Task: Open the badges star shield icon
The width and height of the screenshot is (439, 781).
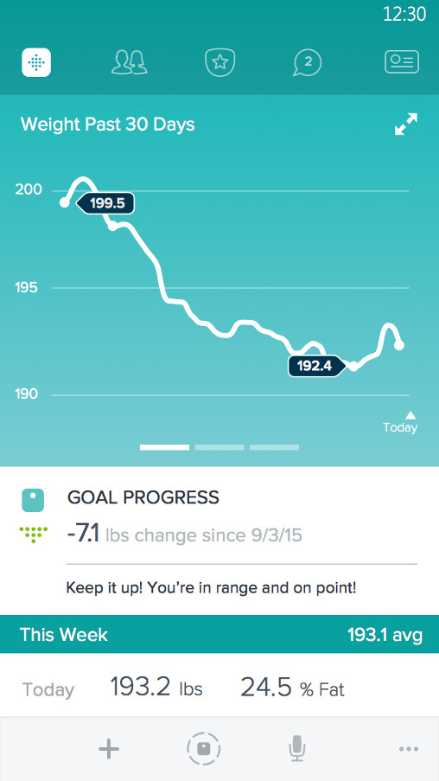Action: click(x=220, y=63)
